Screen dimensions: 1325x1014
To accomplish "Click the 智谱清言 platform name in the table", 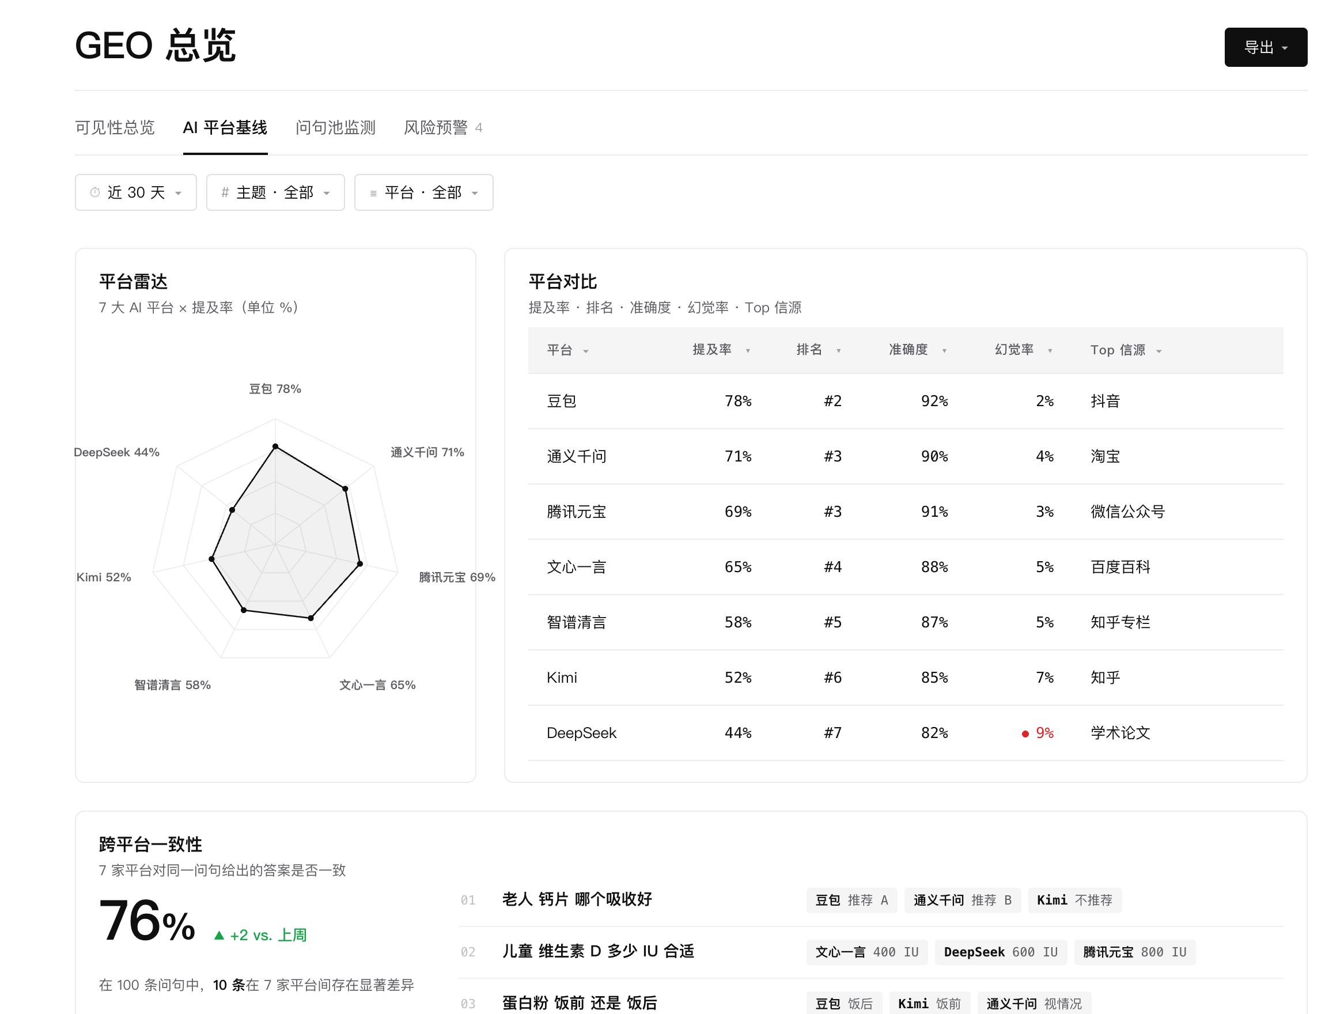I will point(576,622).
